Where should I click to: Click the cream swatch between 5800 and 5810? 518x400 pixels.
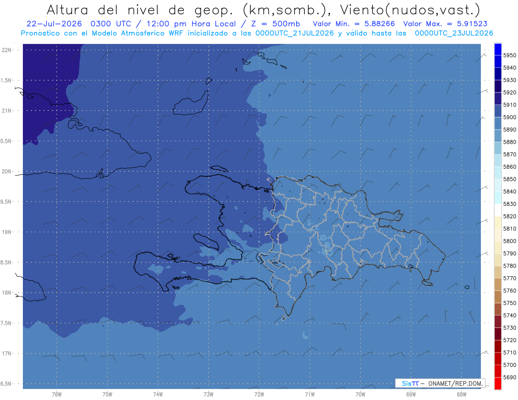tap(498, 235)
